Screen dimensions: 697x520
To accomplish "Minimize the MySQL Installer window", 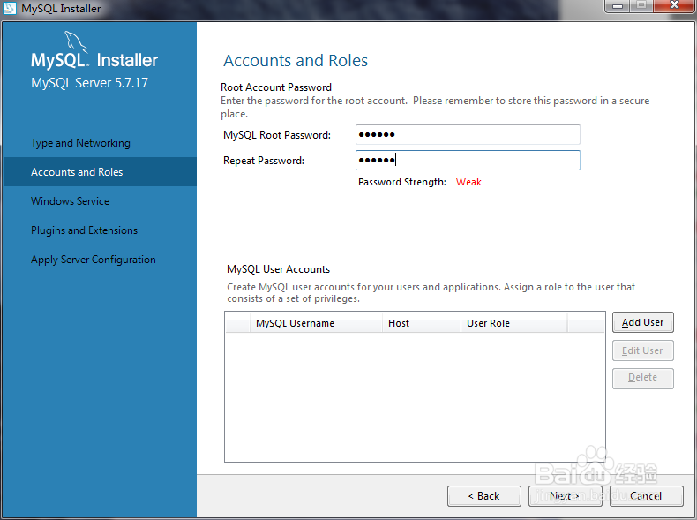I will tap(618, 6).
